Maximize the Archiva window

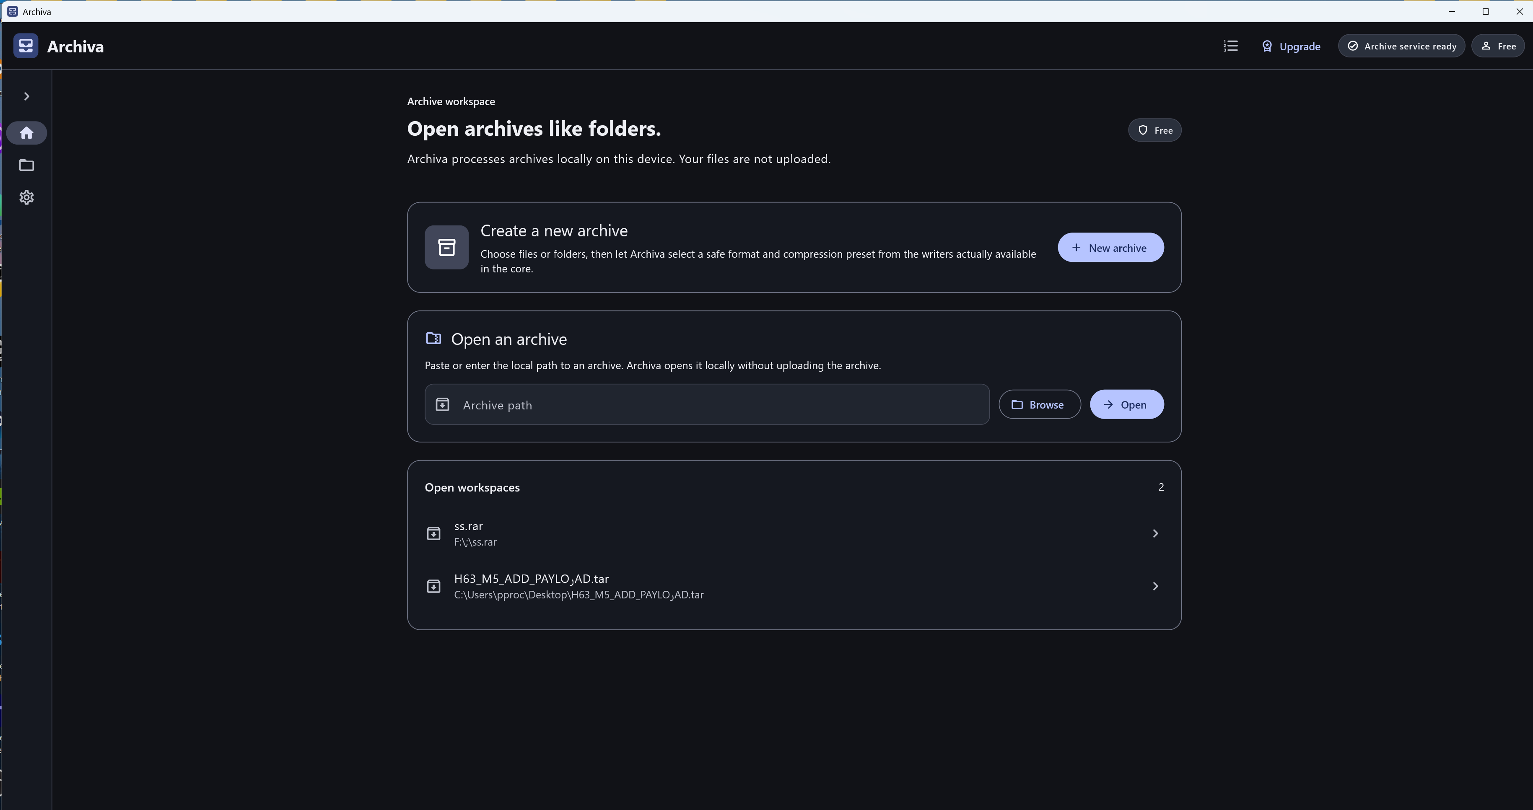[x=1485, y=11]
